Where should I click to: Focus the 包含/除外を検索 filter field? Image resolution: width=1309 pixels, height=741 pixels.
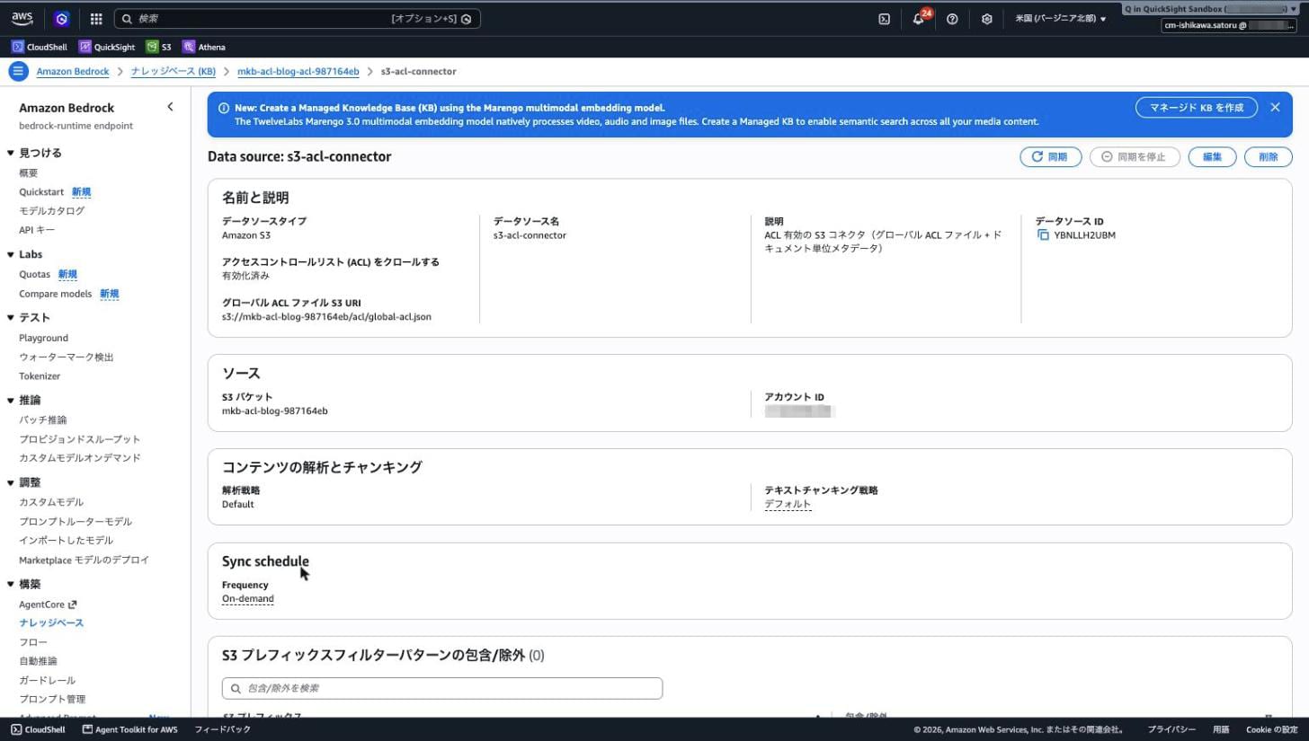[x=442, y=688]
